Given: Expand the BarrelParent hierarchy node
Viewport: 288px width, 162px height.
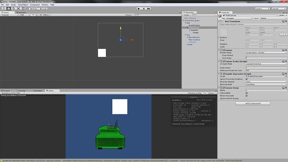Looking at the screenshot, I should pyautogui.click(x=187, y=37).
